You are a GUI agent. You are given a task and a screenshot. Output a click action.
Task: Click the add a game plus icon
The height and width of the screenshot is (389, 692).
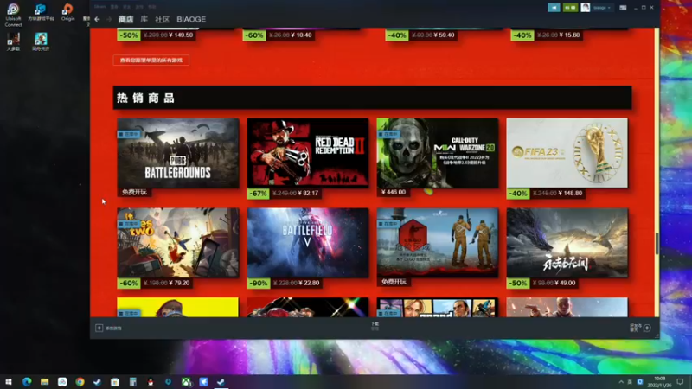tap(99, 328)
